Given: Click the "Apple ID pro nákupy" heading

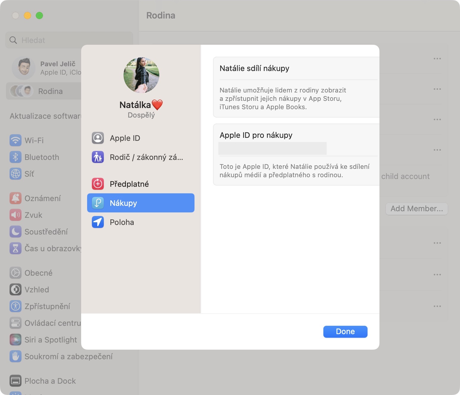Looking at the screenshot, I should [x=256, y=135].
